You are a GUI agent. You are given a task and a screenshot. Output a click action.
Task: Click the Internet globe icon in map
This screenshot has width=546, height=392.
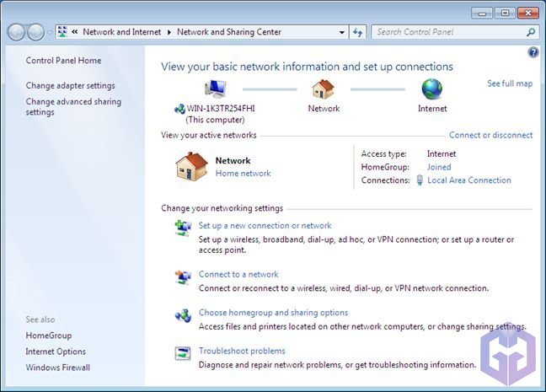coord(432,89)
